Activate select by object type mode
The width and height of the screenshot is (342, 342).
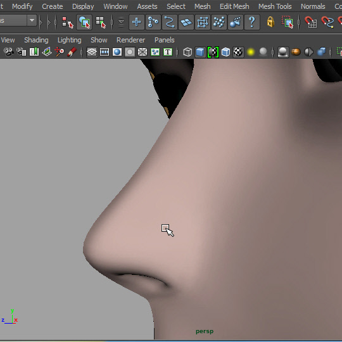coord(84,22)
